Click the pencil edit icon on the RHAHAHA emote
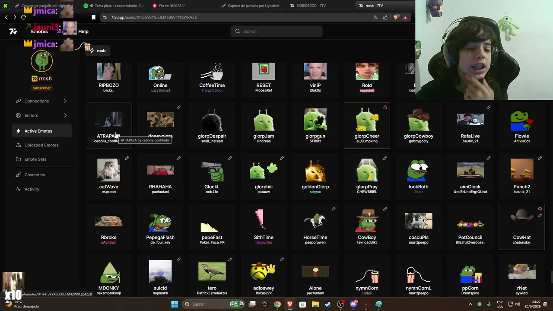553x311 pixels. tap(178, 158)
